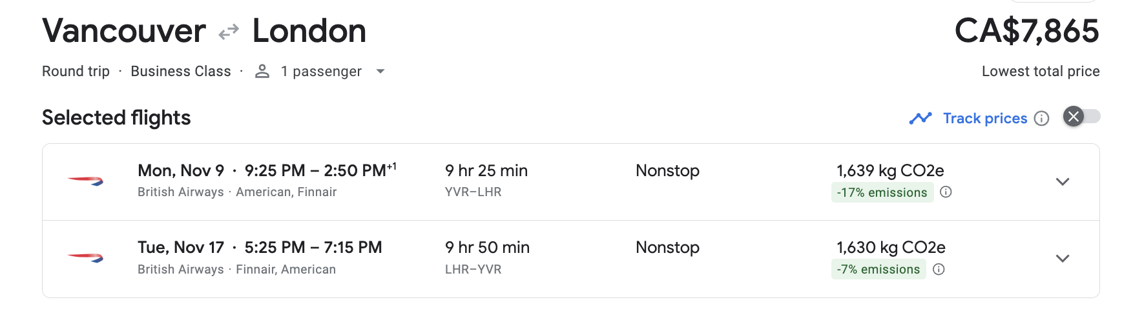1133x311 pixels.
Task: Click the round-trip arrows between Vancouver and London
Action: tap(229, 32)
